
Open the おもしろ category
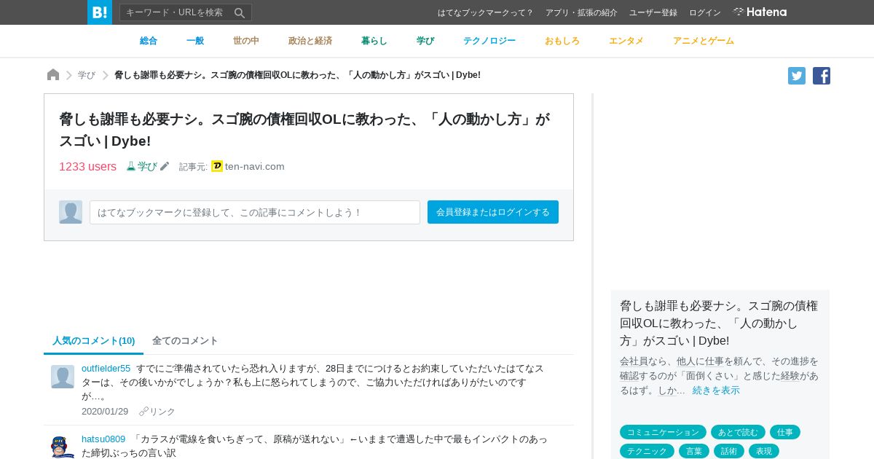[562, 41]
